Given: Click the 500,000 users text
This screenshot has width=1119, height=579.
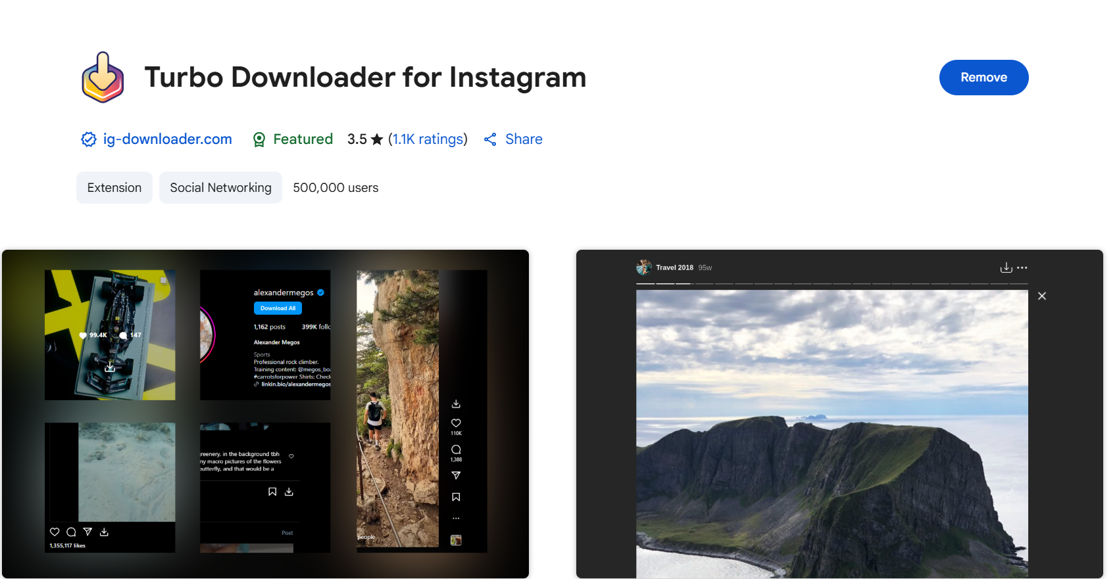Looking at the screenshot, I should click(x=336, y=188).
